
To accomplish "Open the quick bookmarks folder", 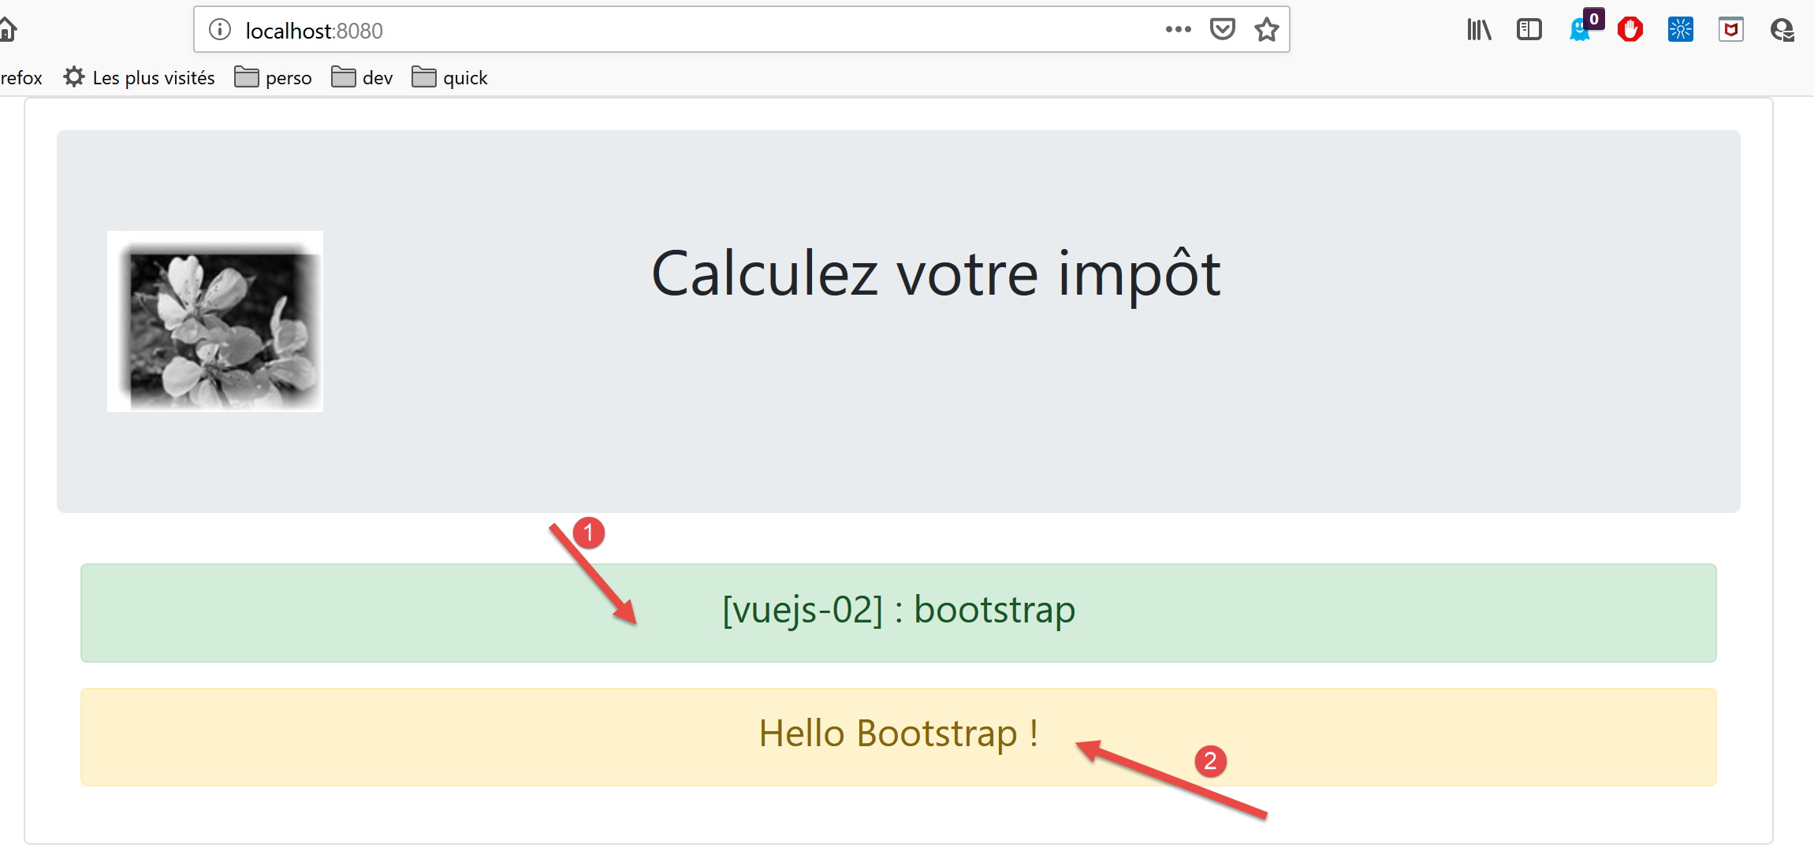I will tap(450, 77).
